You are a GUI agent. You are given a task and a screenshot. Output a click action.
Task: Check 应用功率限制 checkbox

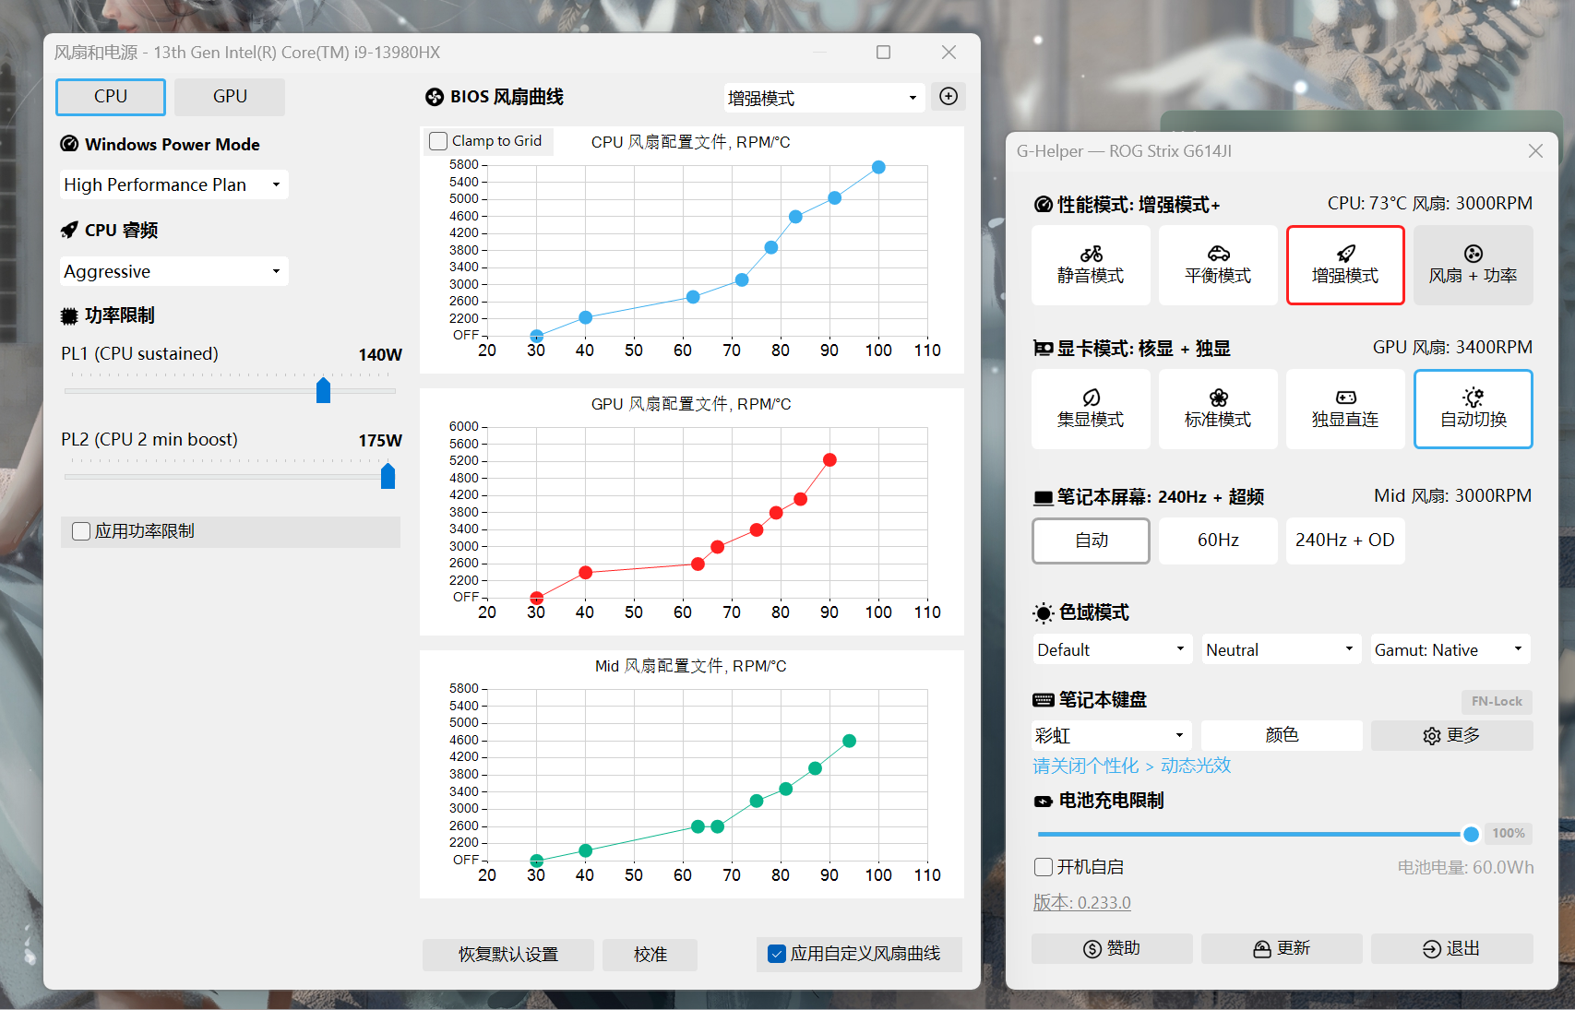pyautogui.click(x=81, y=531)
